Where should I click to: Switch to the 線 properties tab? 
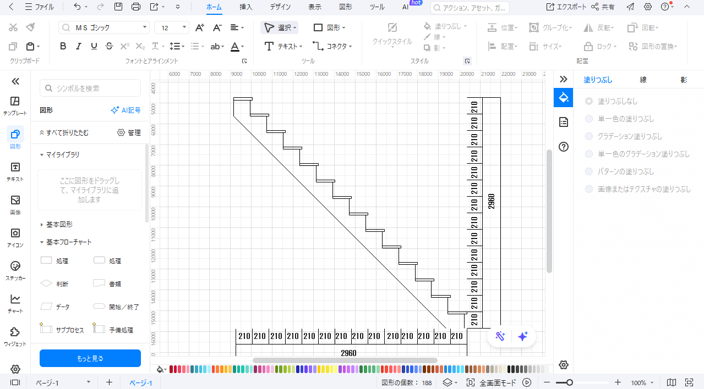pyautogui.click(x=643, y=80)
